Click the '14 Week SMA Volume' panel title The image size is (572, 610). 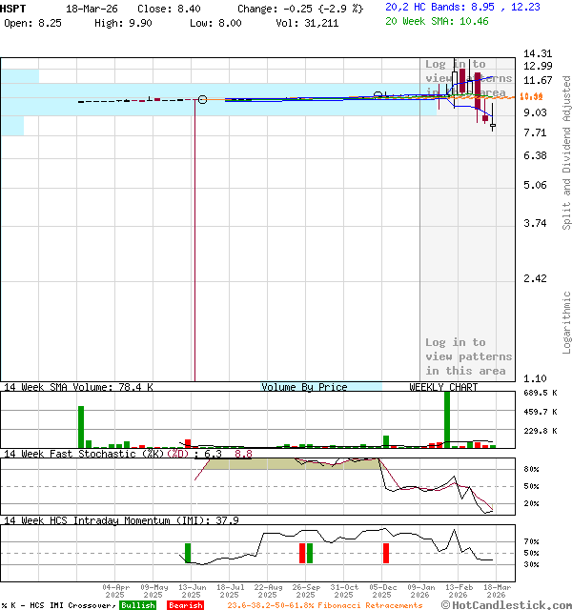[x=62, y=387]
